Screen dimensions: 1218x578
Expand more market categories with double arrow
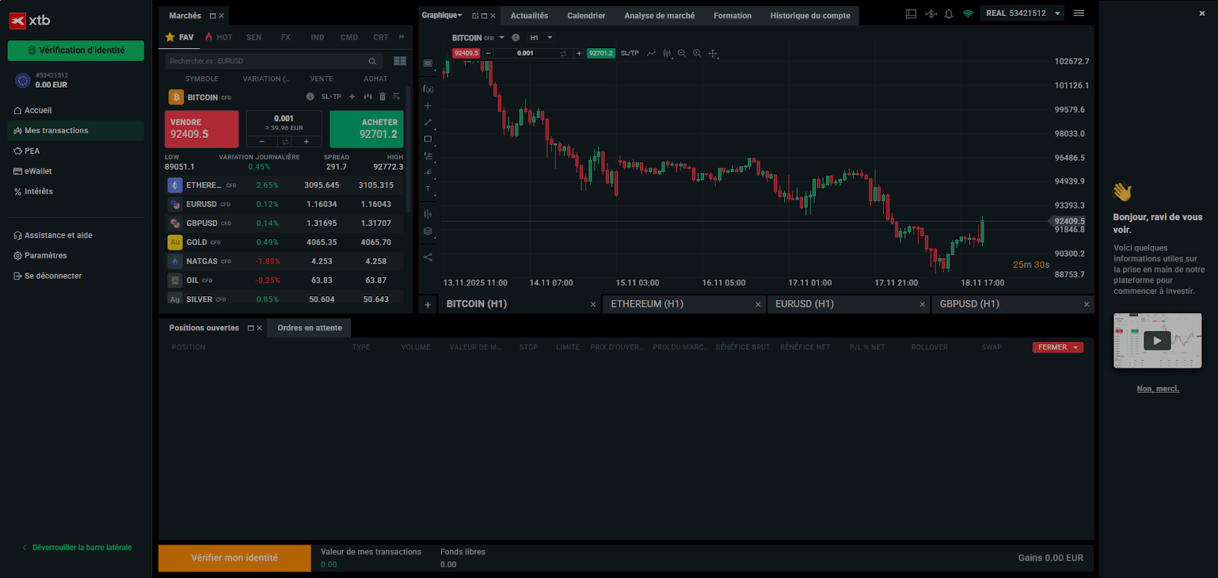[x=401, y=37]
